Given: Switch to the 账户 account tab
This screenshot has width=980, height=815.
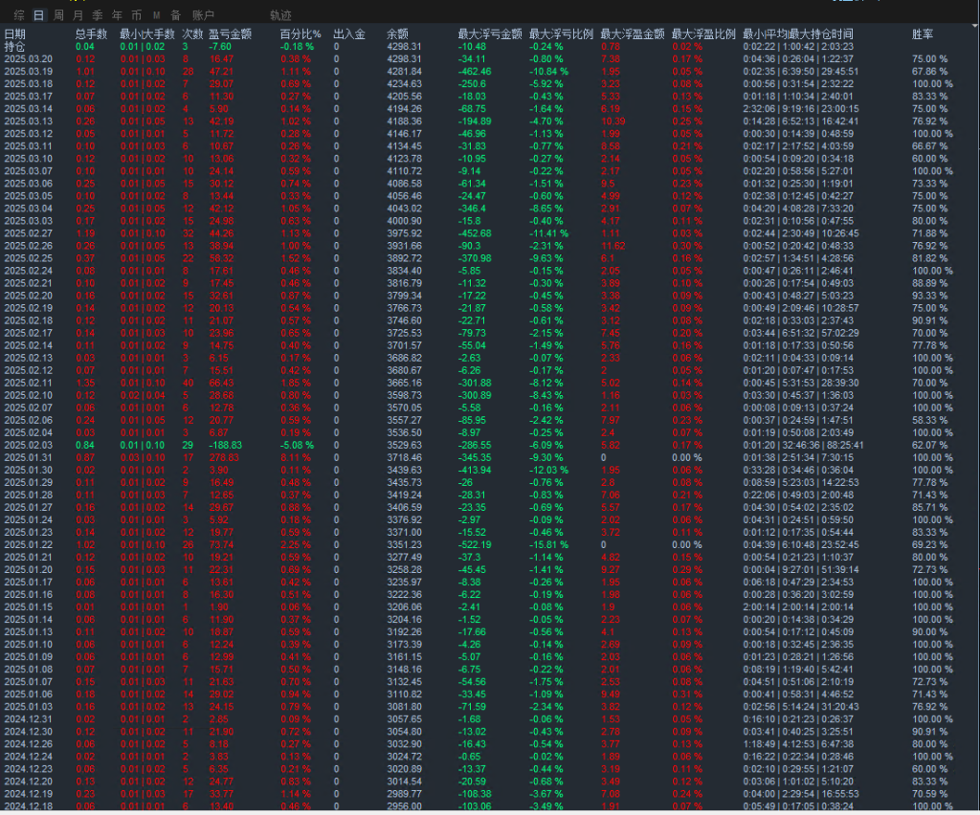Looking at the screenshot, I should [203, 15].
